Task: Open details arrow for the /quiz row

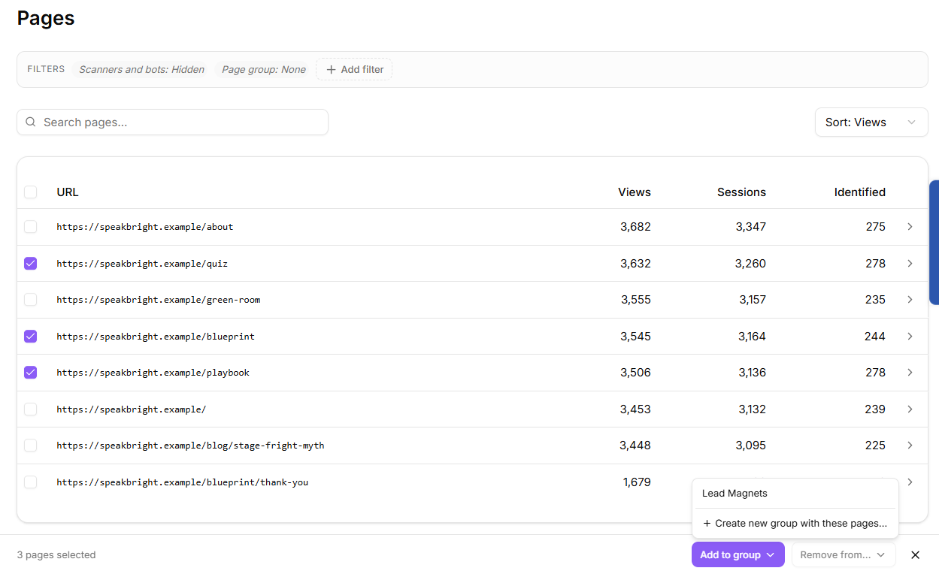Action: tap(910, 264)
